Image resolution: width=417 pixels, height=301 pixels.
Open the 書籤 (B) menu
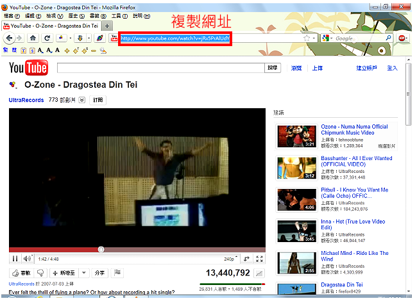point(98,16)
